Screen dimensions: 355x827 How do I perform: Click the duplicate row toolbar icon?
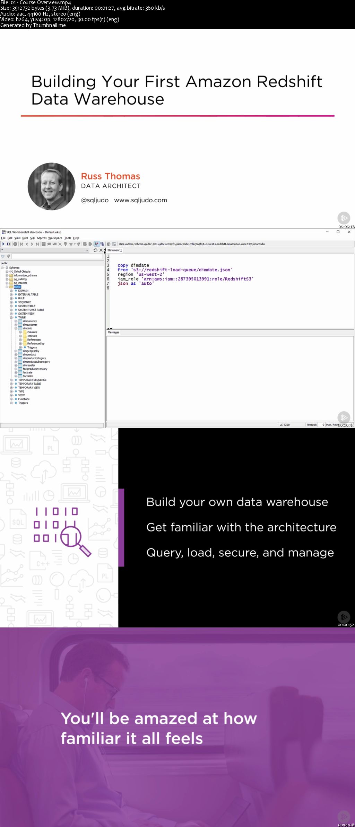[x=54, y=244]
